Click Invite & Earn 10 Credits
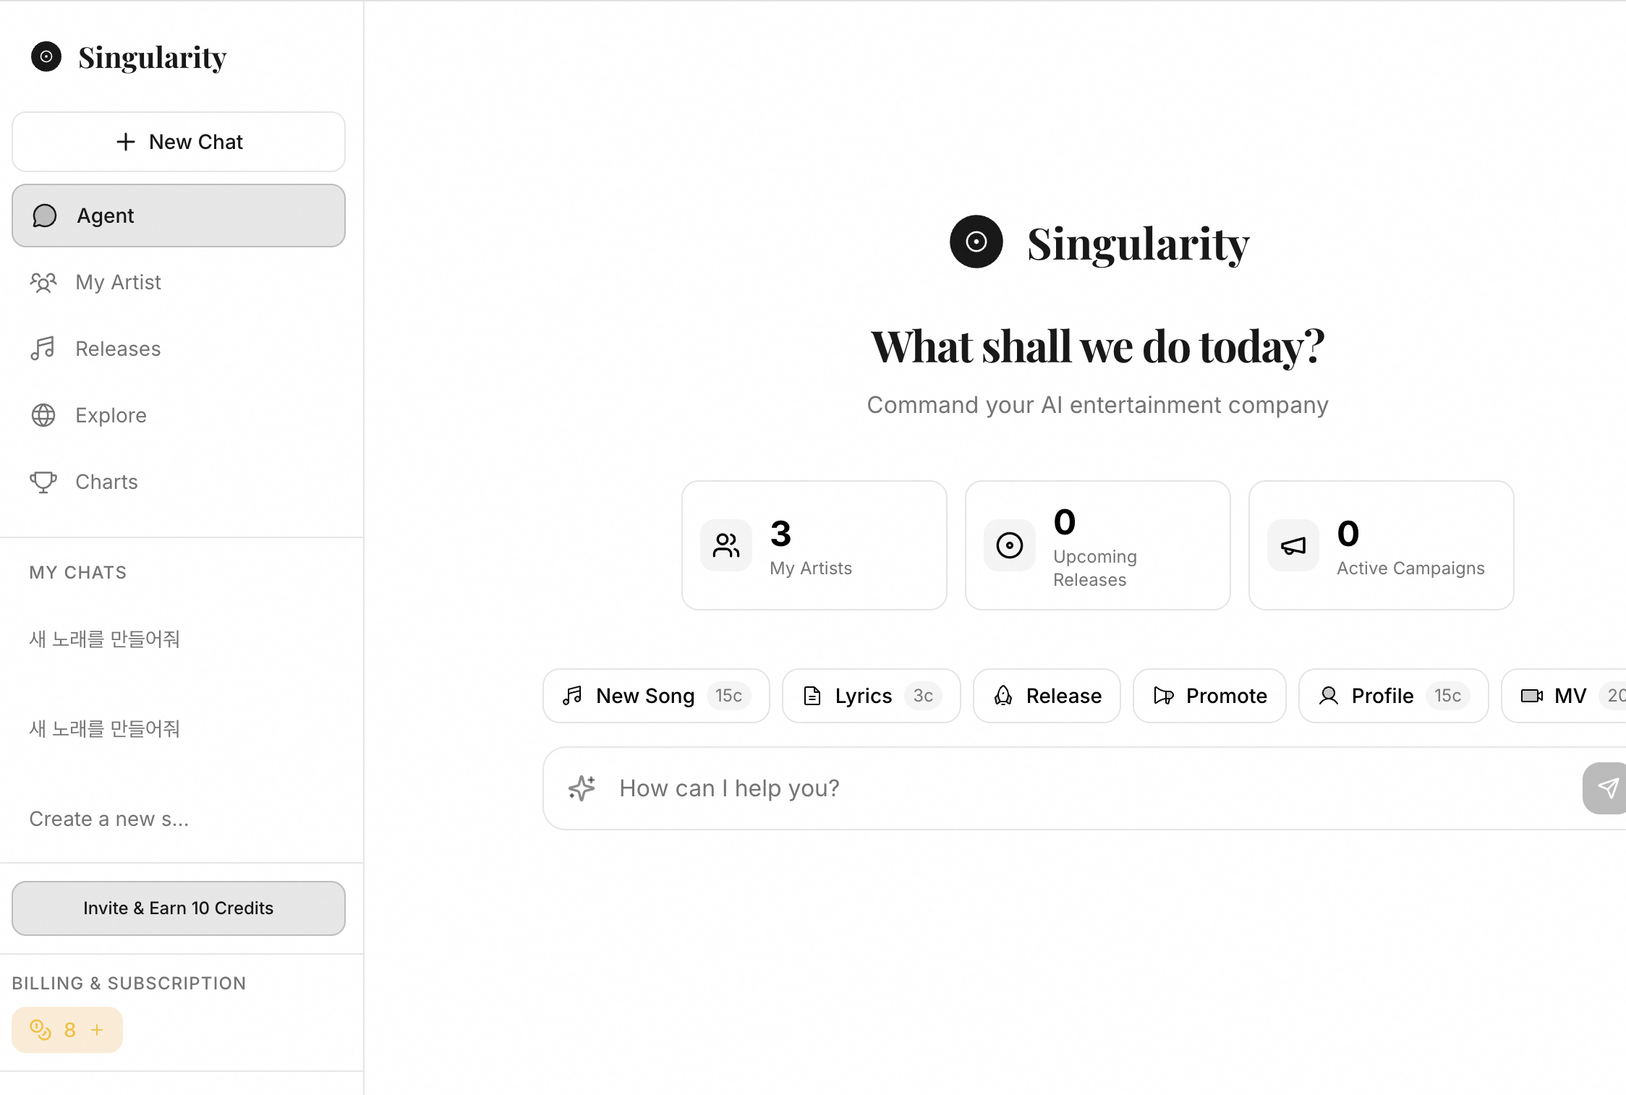Viewport: 1626px width, 1095px height. [178, 908]
